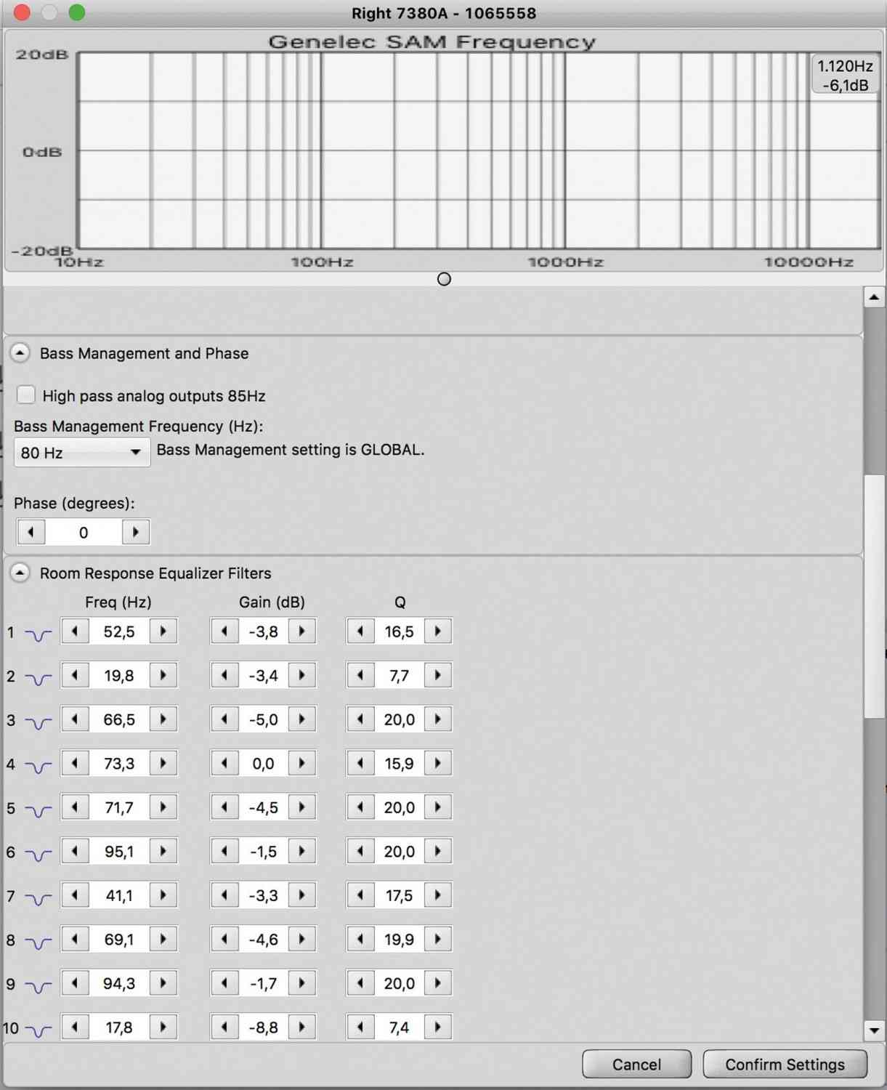Click filter 5 Q field 20,0
887x1090 pixels.
[x=399, y=807]
